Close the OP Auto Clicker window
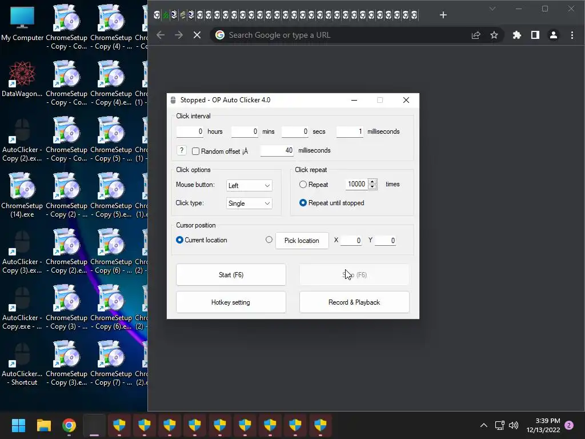The width and height of the screenshot is (585, 439). pos(406,100)
